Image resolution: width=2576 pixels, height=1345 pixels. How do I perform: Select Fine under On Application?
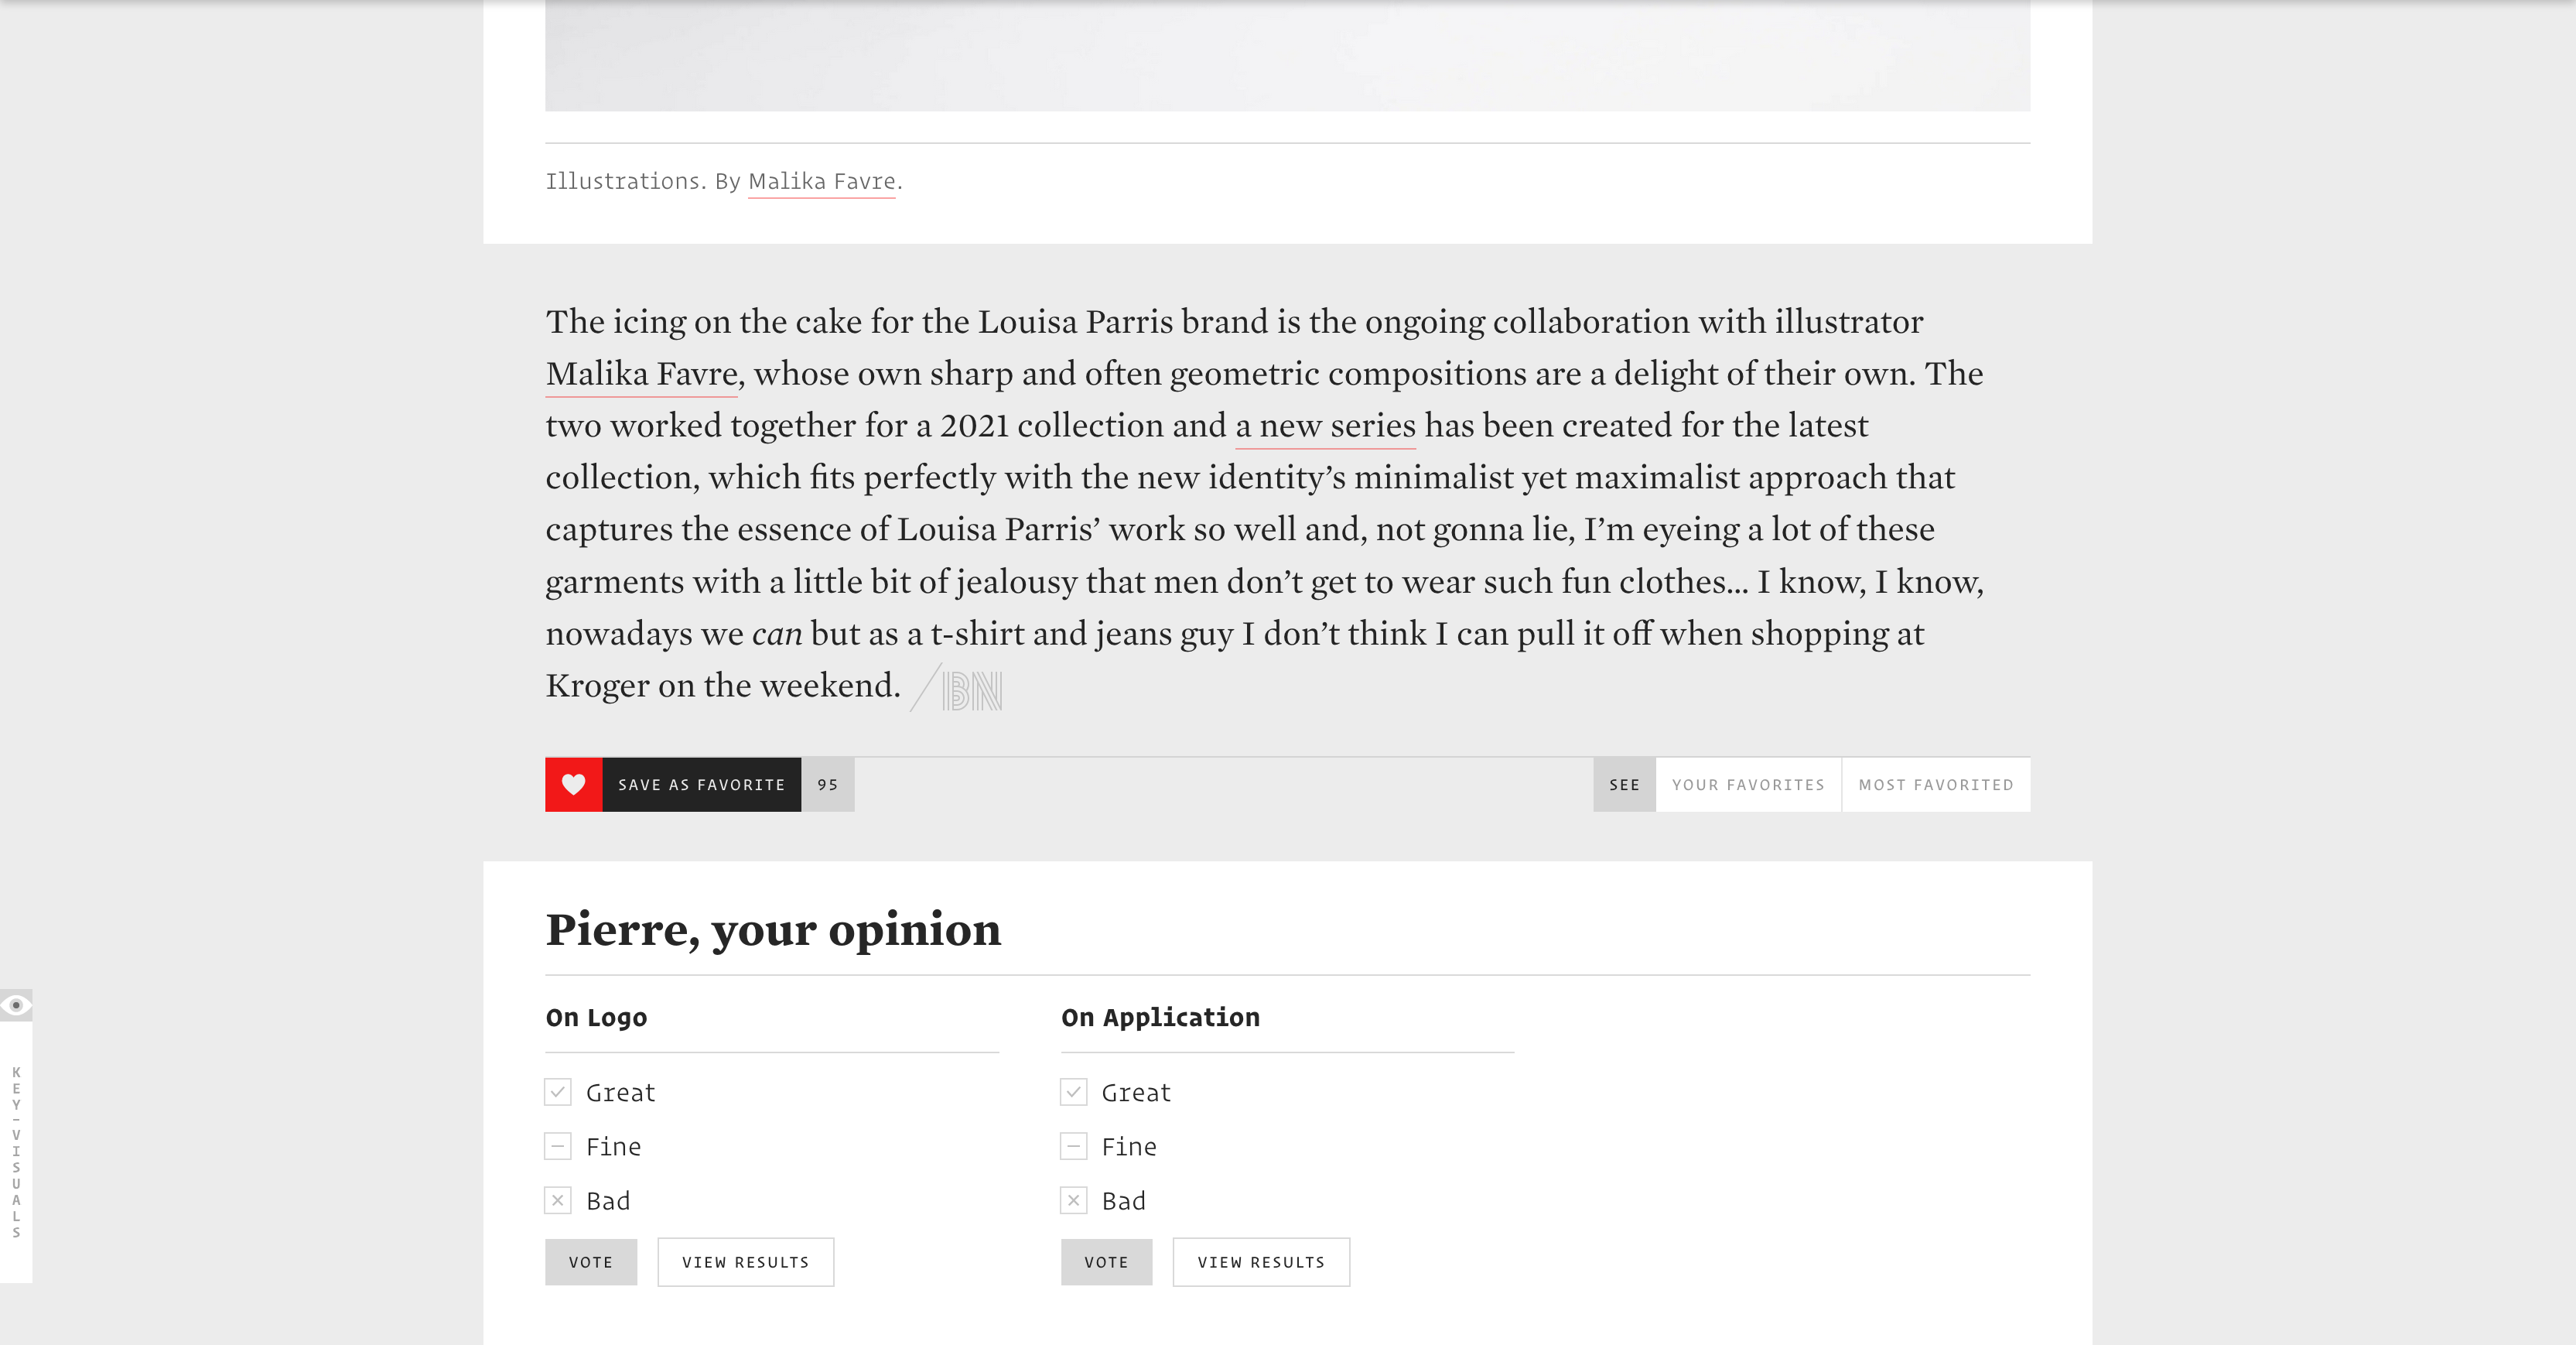(x=1073, y=1146)
